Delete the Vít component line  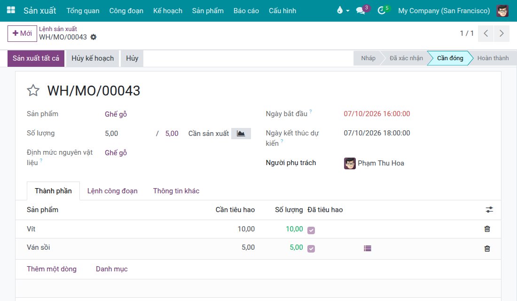coord(487,229)
